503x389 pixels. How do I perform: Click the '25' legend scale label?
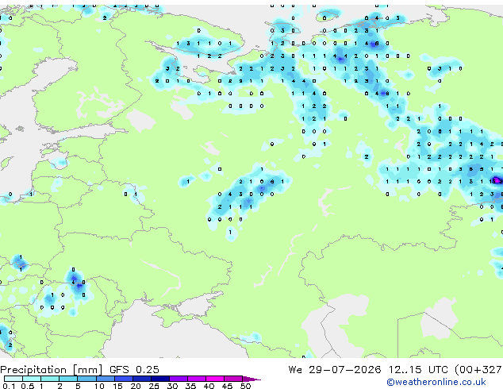click(x=154, y=386)
